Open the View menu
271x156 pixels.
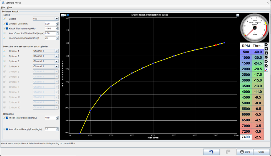tap(9, 8)
